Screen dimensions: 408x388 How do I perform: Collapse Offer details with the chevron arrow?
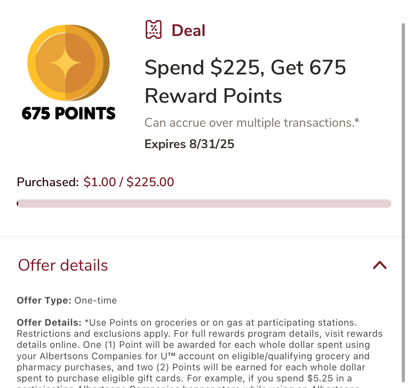click(380, 265)
